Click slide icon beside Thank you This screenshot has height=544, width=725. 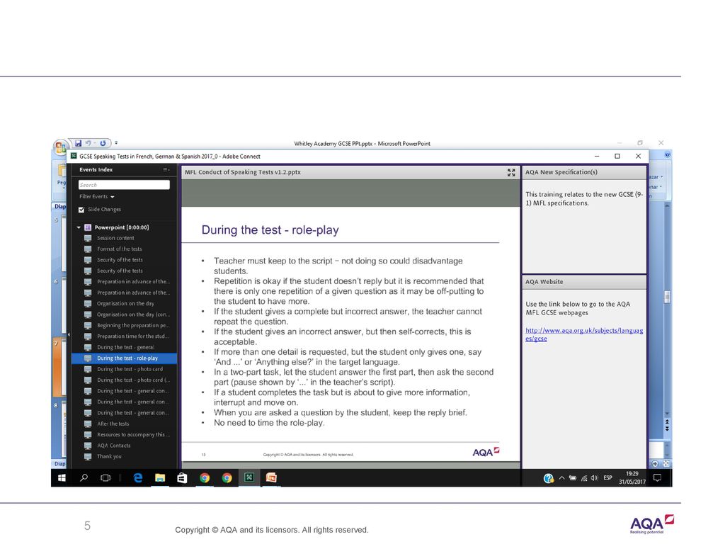pyautogui.click(x=88, y=457)
